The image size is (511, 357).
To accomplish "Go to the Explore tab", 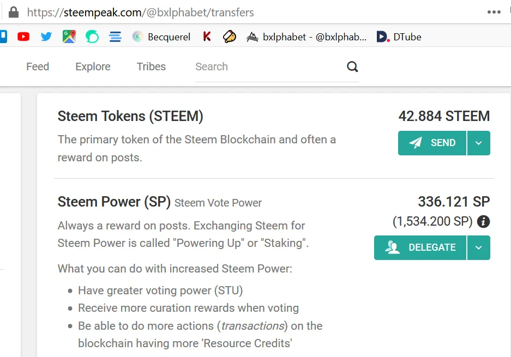I will 93,66.
